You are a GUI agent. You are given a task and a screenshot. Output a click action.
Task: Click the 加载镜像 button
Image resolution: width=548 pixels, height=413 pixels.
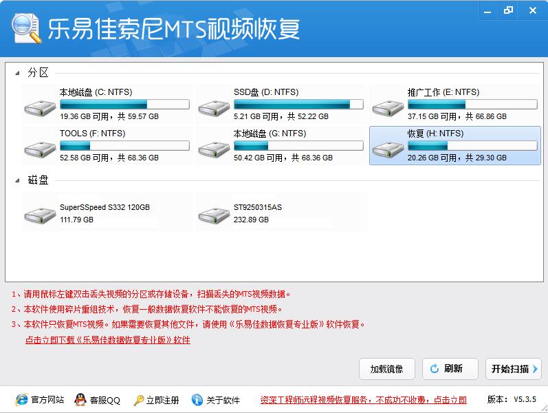tap(387, 369)
